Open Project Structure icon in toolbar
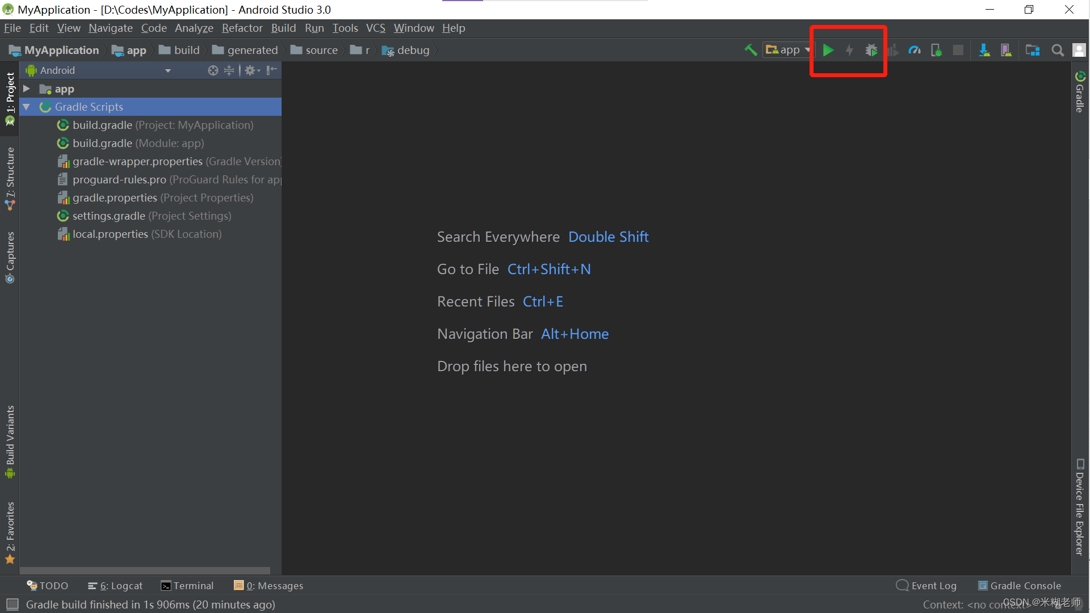This screenshot has height=613, width=1090. [x=1032, y=51]
